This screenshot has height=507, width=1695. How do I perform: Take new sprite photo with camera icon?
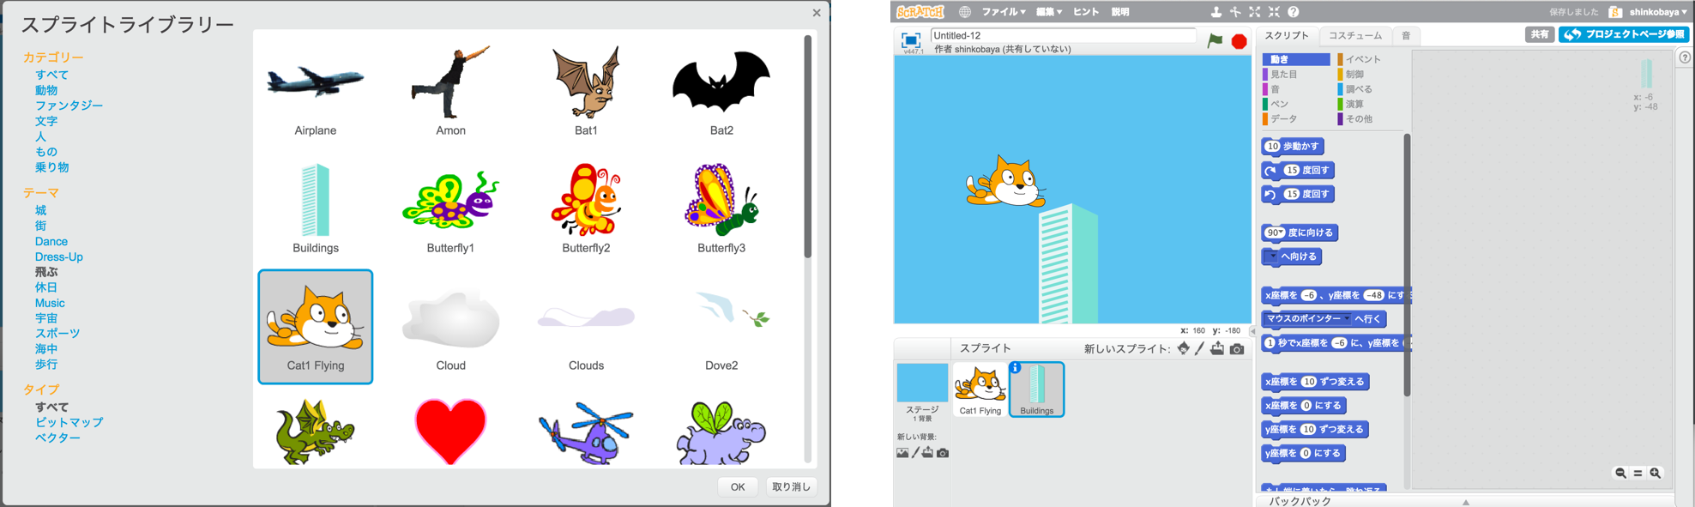click(1237, 349)
